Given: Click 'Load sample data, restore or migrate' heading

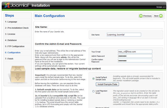Looking at the screenshot, I should click(x=68, y=69).
